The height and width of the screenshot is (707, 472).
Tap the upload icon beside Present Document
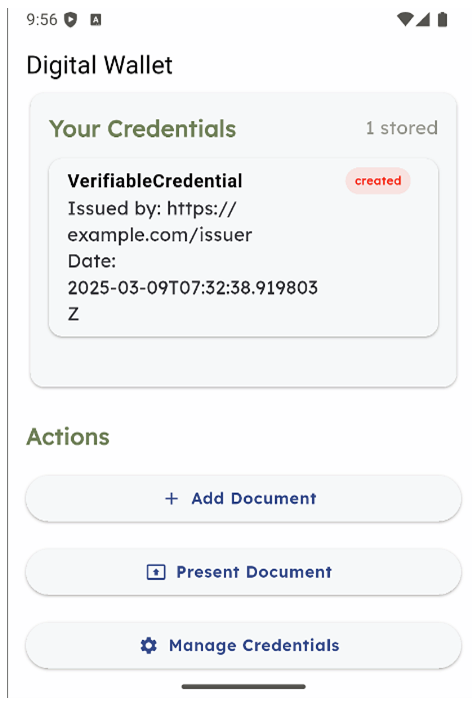(x=156, y=572)
